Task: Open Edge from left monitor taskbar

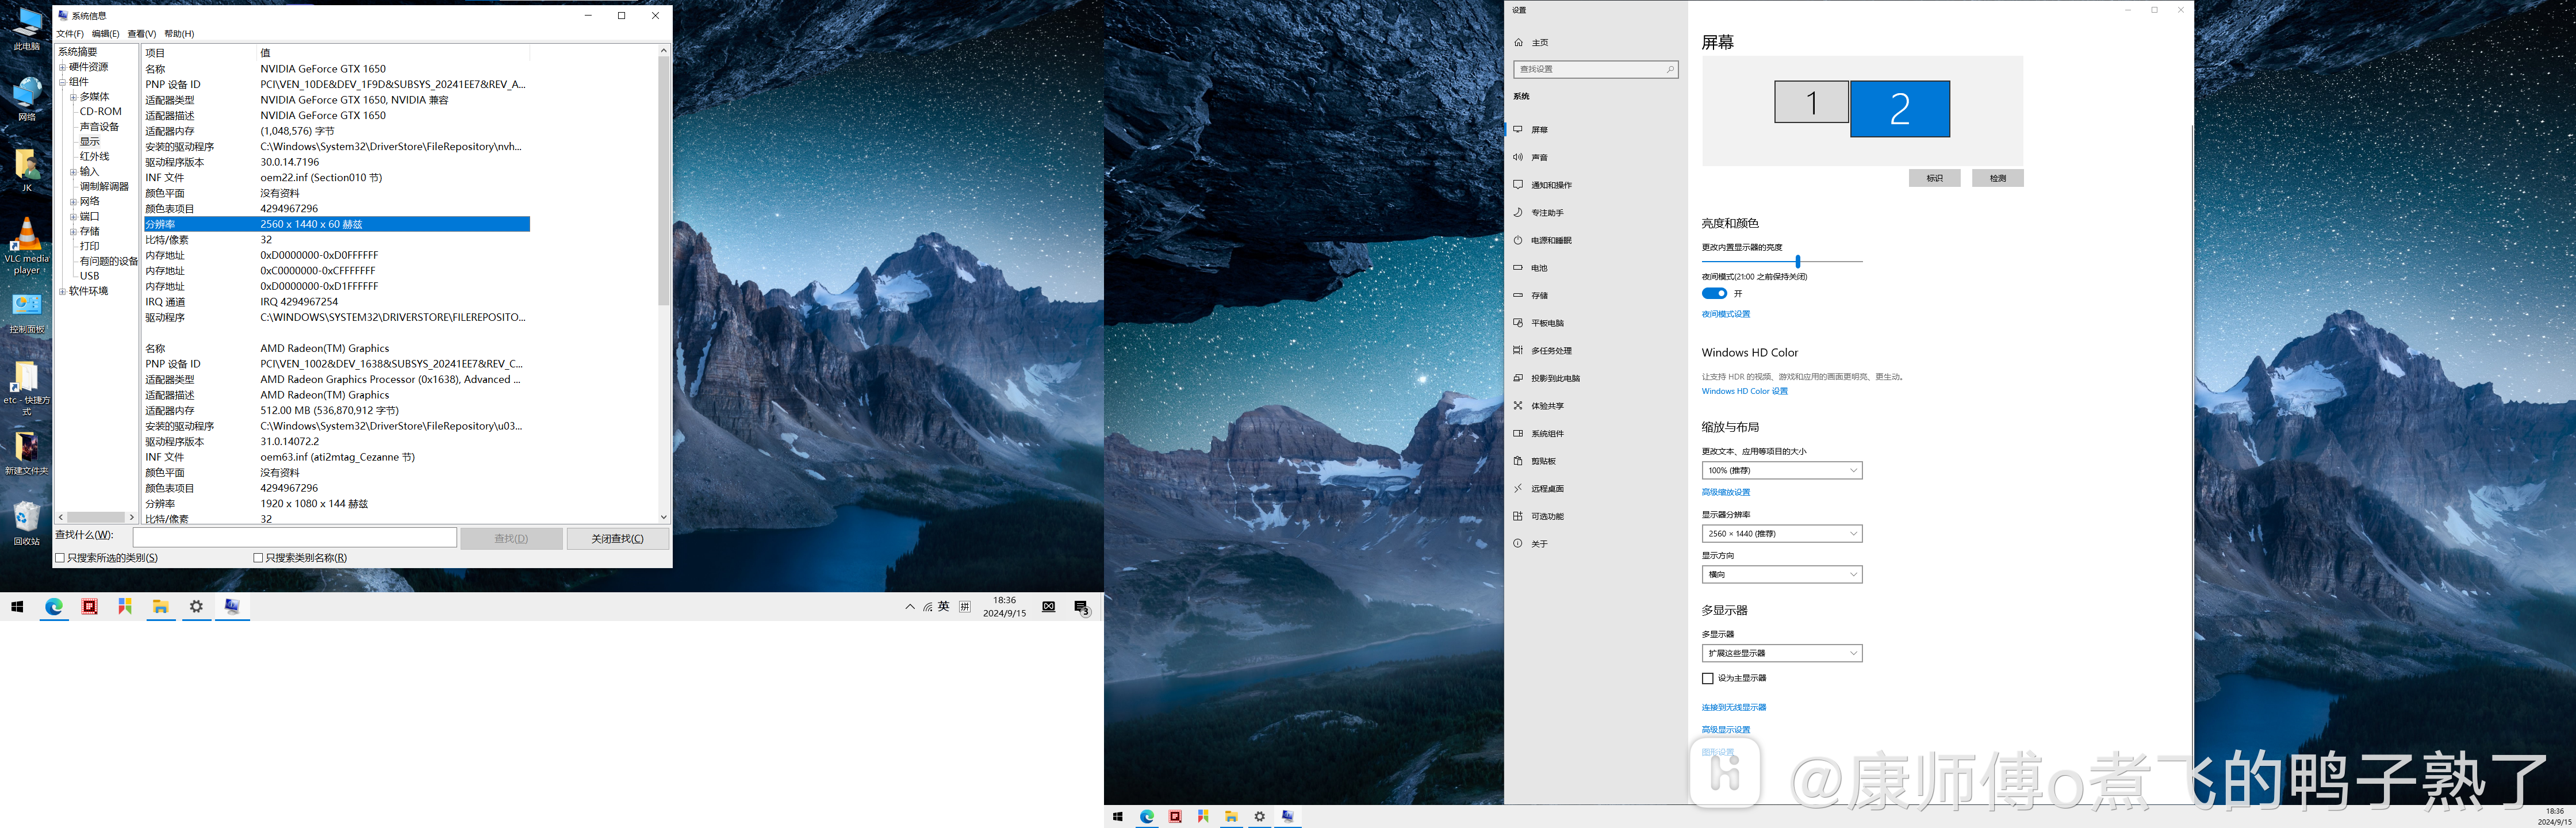Action: pyautogui.click(x=54, y=607)
